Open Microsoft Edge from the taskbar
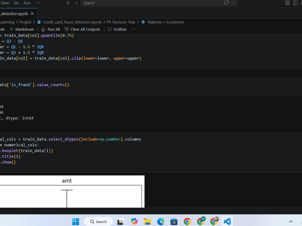Screen dimensions: 302x226 tap(161, 221)
